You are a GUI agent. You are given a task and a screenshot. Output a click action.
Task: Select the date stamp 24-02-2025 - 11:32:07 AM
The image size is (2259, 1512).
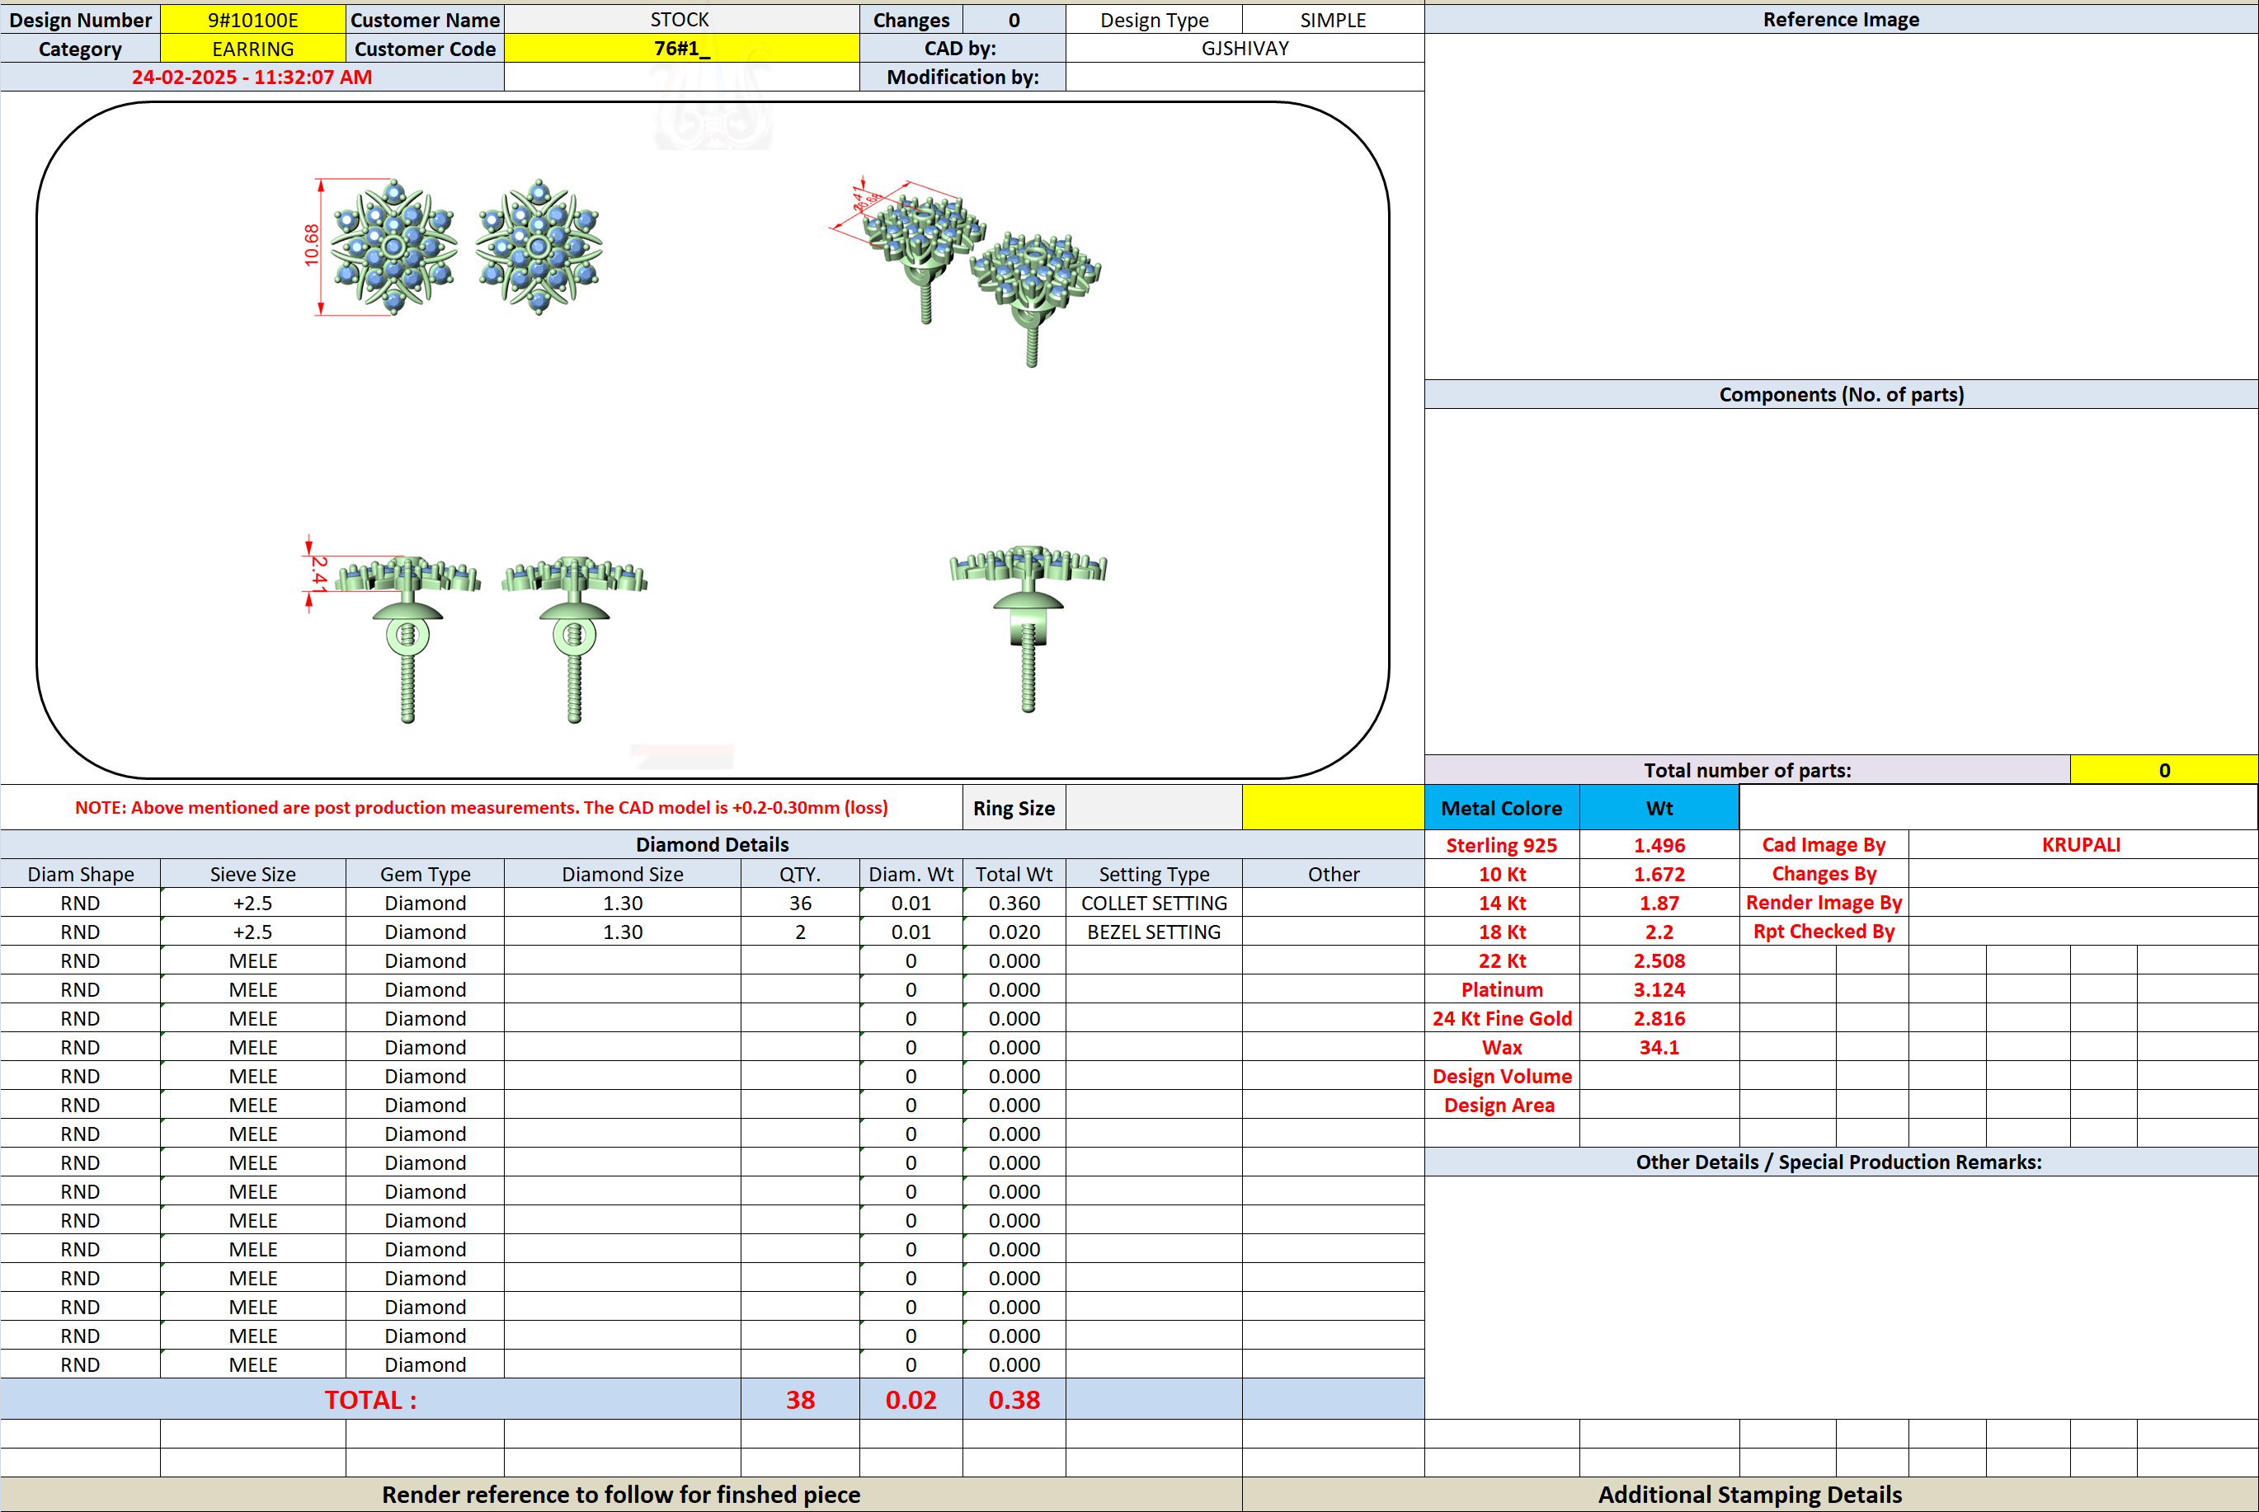pyautogui.click(x=252, y=77)
